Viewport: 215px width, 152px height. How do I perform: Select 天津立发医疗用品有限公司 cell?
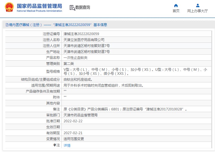84,40
